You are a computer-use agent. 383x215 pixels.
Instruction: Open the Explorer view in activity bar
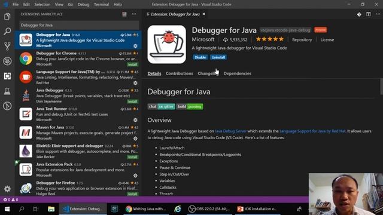tap(7, 17)
